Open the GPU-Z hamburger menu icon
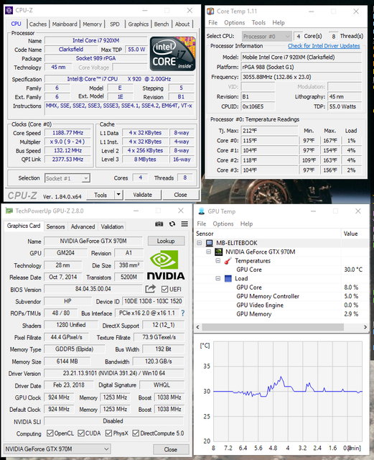The height and width of the screenshot is (460, 374). click(x=184, y=224)
